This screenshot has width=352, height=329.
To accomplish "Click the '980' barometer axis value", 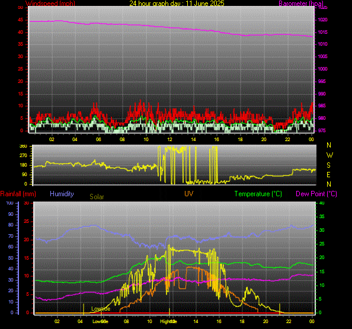I will [x=322, y=118].
